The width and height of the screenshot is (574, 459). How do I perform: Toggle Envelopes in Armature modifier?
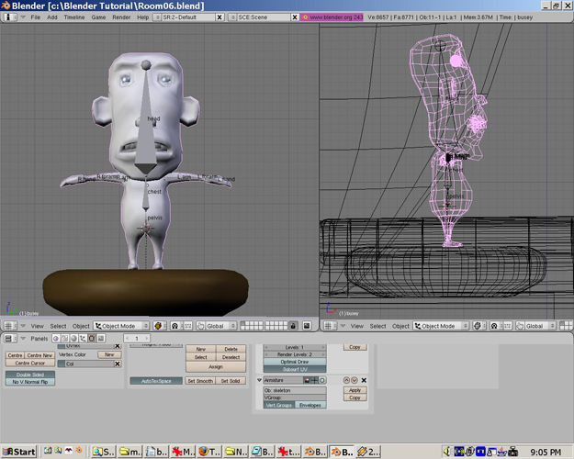[310, 405]
